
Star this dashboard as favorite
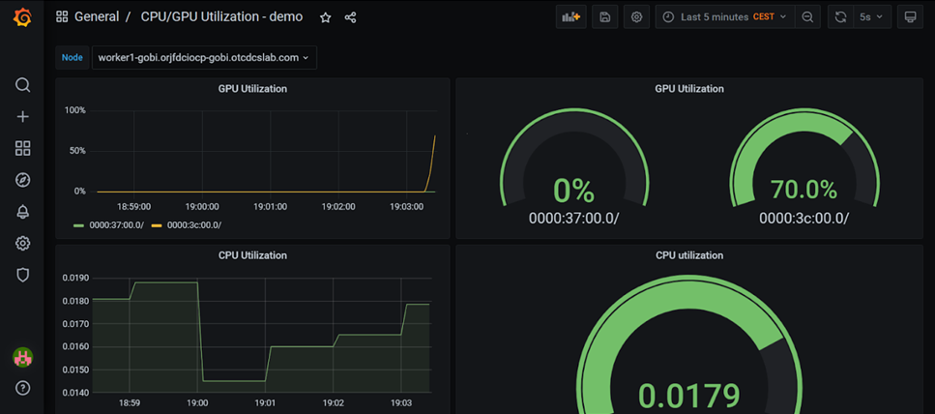(326, 17)
